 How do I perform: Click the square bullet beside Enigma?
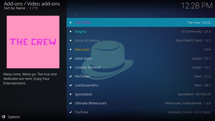(x=70, y=31)
